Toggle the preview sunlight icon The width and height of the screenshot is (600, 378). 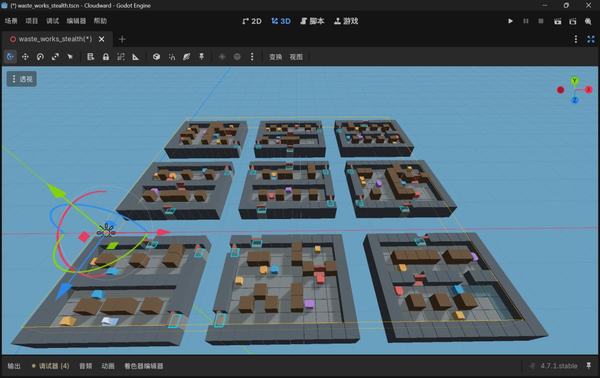[x=222, y=57]
